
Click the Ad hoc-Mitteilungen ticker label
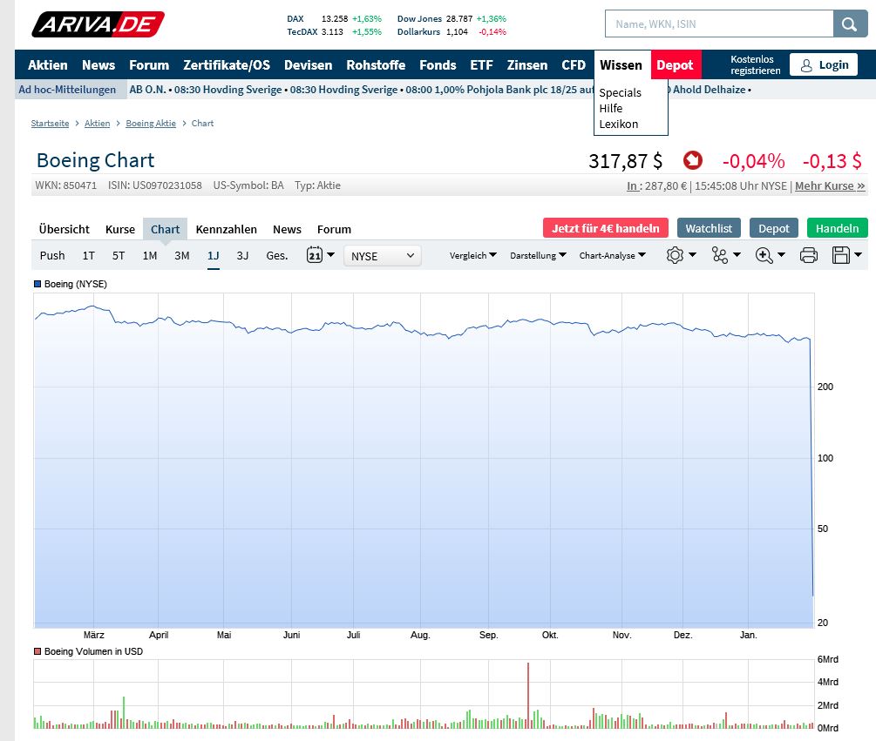tap(67, 90)
